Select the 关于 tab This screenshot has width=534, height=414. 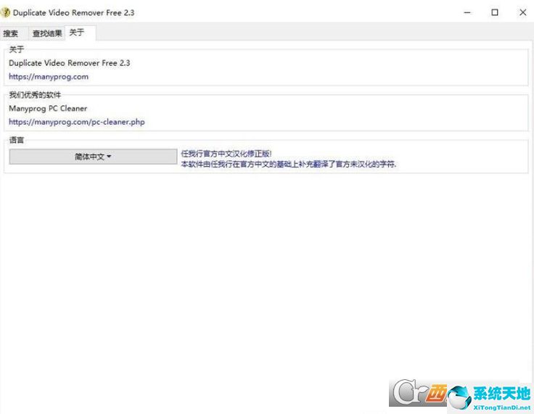[80, 33]
